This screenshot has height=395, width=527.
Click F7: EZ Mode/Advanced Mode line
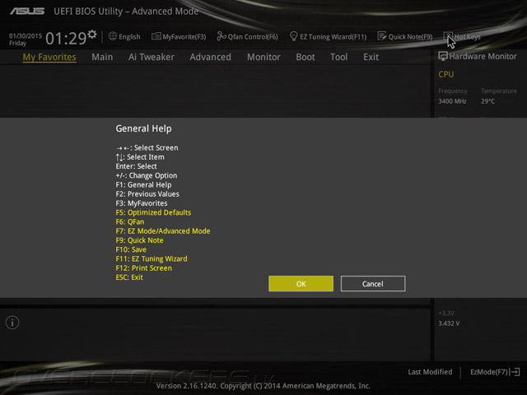(x=163, y=231)
